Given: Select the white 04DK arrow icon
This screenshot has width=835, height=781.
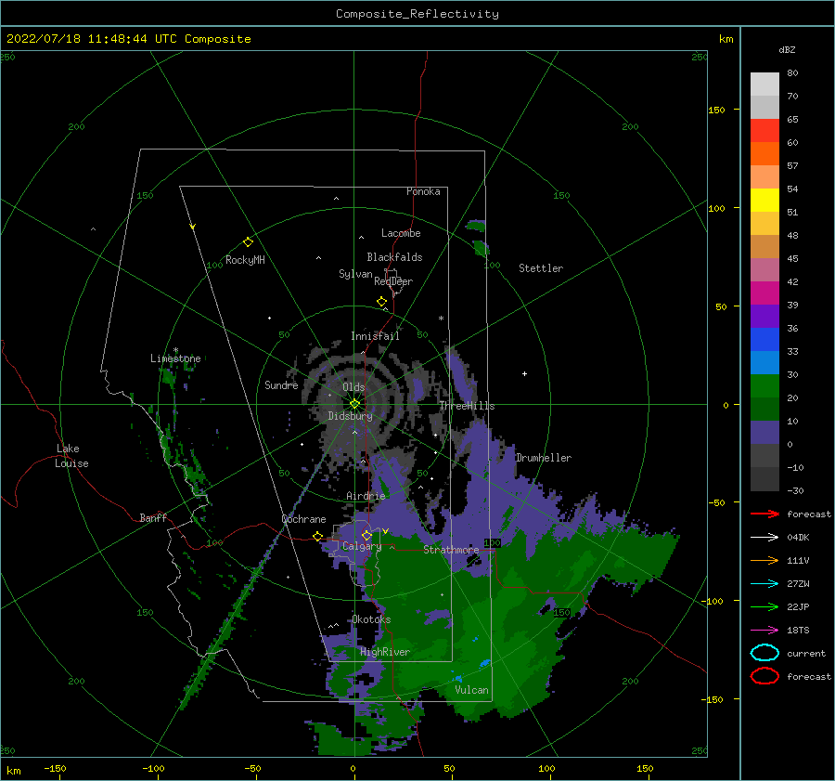Looking at the screenshot, I should [x=764, y=537].
